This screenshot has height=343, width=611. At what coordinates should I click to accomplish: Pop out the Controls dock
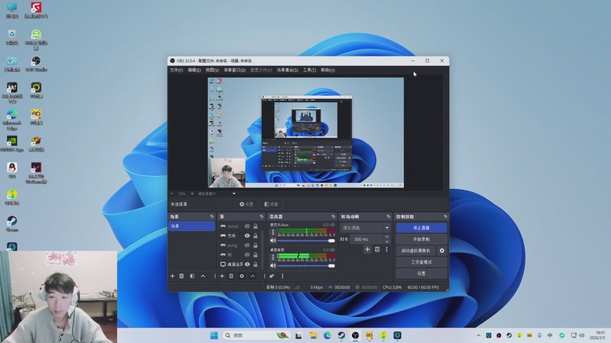click(x=445, y=216)
